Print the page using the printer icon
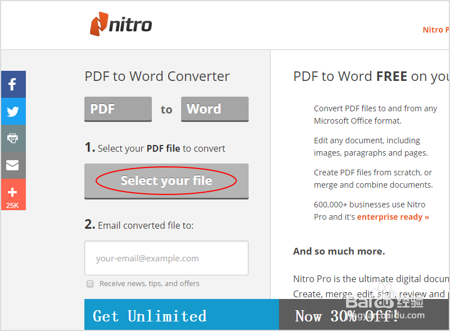This screenshot has width=450, height=331. click(x=13, y=138)
